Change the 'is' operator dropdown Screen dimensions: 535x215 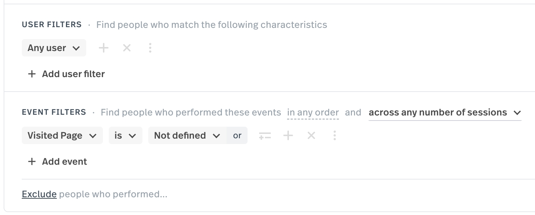[x=125, y=136]
